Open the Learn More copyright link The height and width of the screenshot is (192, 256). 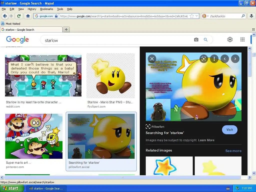coord(206,140)
